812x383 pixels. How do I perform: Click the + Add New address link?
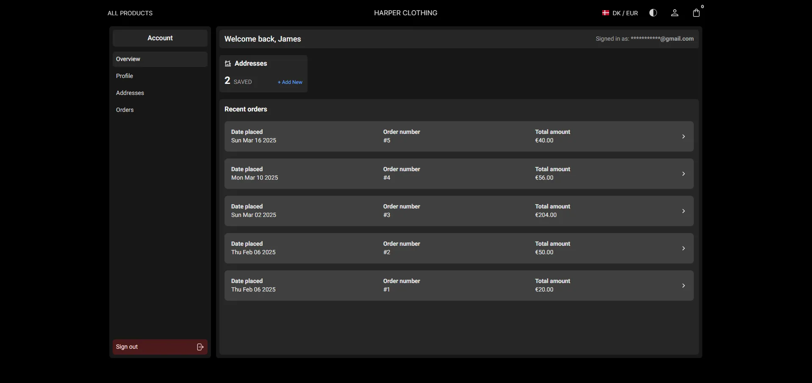click(x=290, y=82)
